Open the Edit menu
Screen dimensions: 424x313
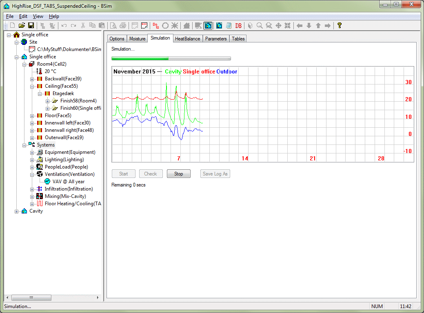click(x=23, y=16)
